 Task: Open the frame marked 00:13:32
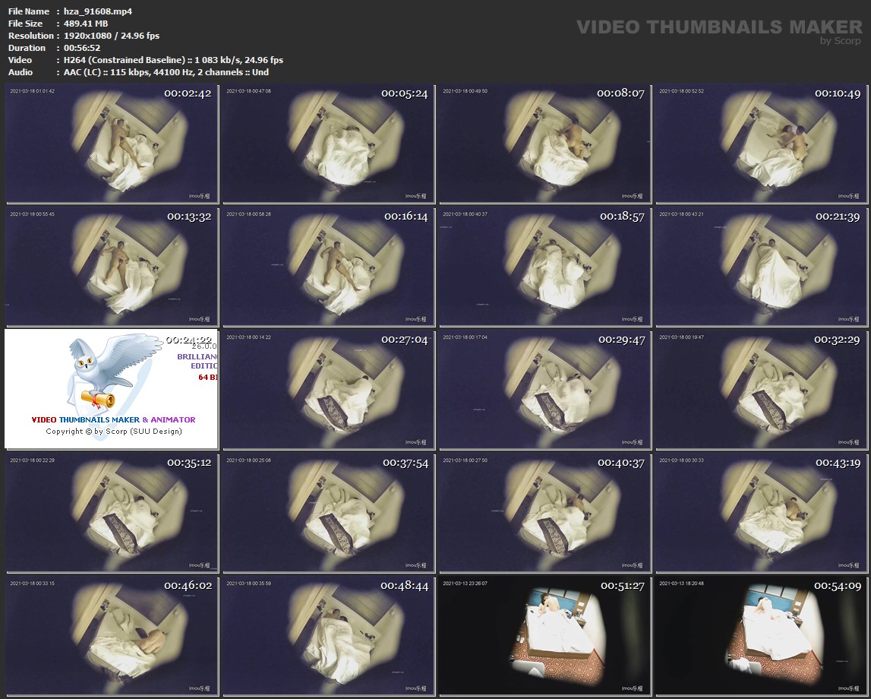pos(112,267)
